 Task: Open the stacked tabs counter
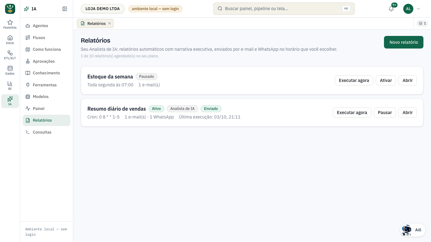pos(422,23)
